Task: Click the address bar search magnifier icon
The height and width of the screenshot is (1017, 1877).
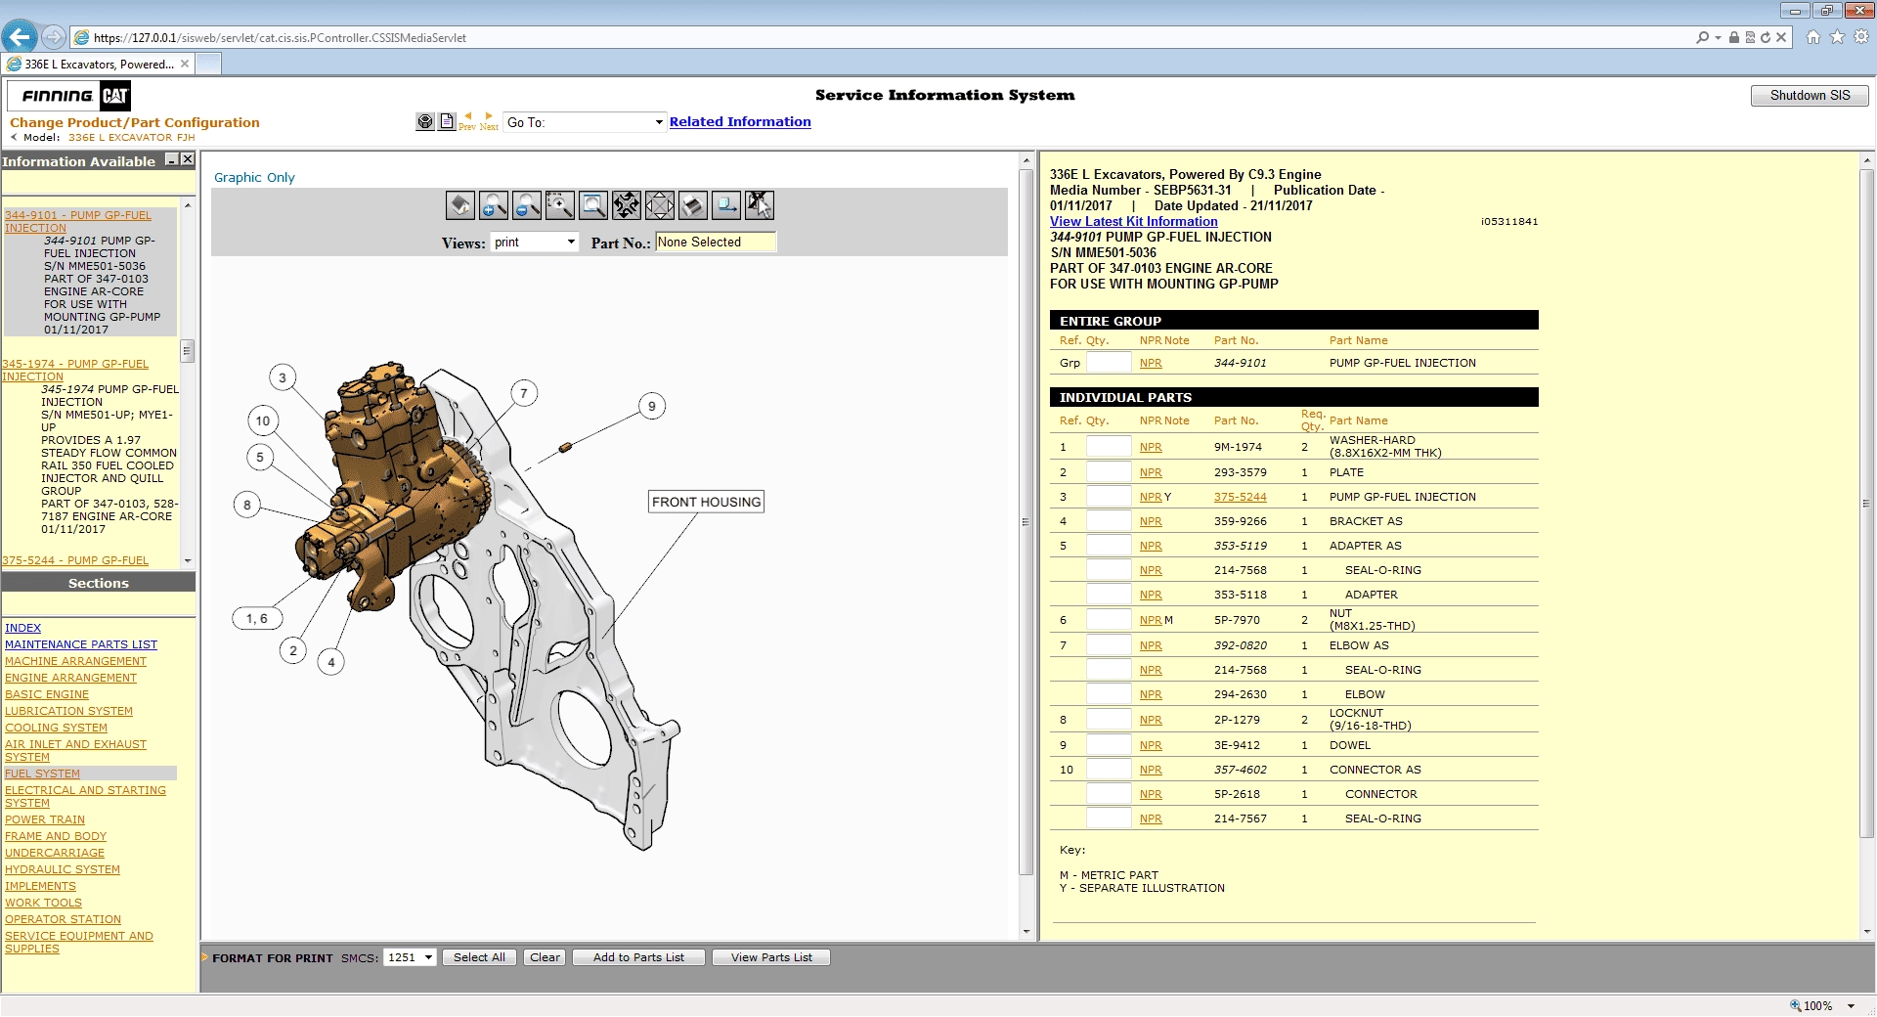Action: pos(1703,37)
